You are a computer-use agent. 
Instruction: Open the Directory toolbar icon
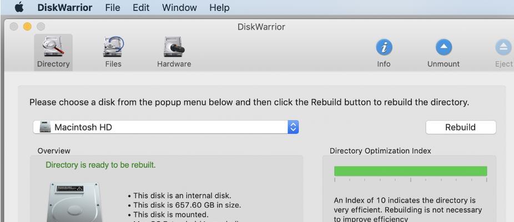(x=53, y=47)
